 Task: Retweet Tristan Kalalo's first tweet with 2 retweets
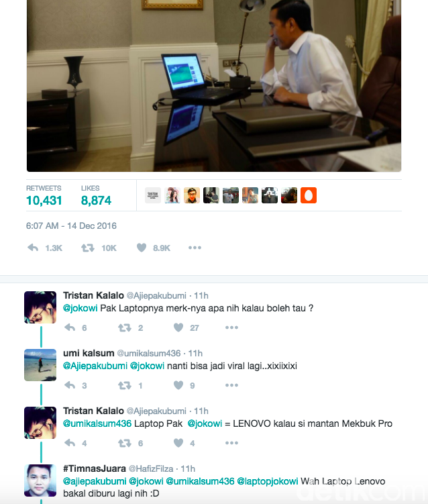pyautogui.click(x=124, y=327)
